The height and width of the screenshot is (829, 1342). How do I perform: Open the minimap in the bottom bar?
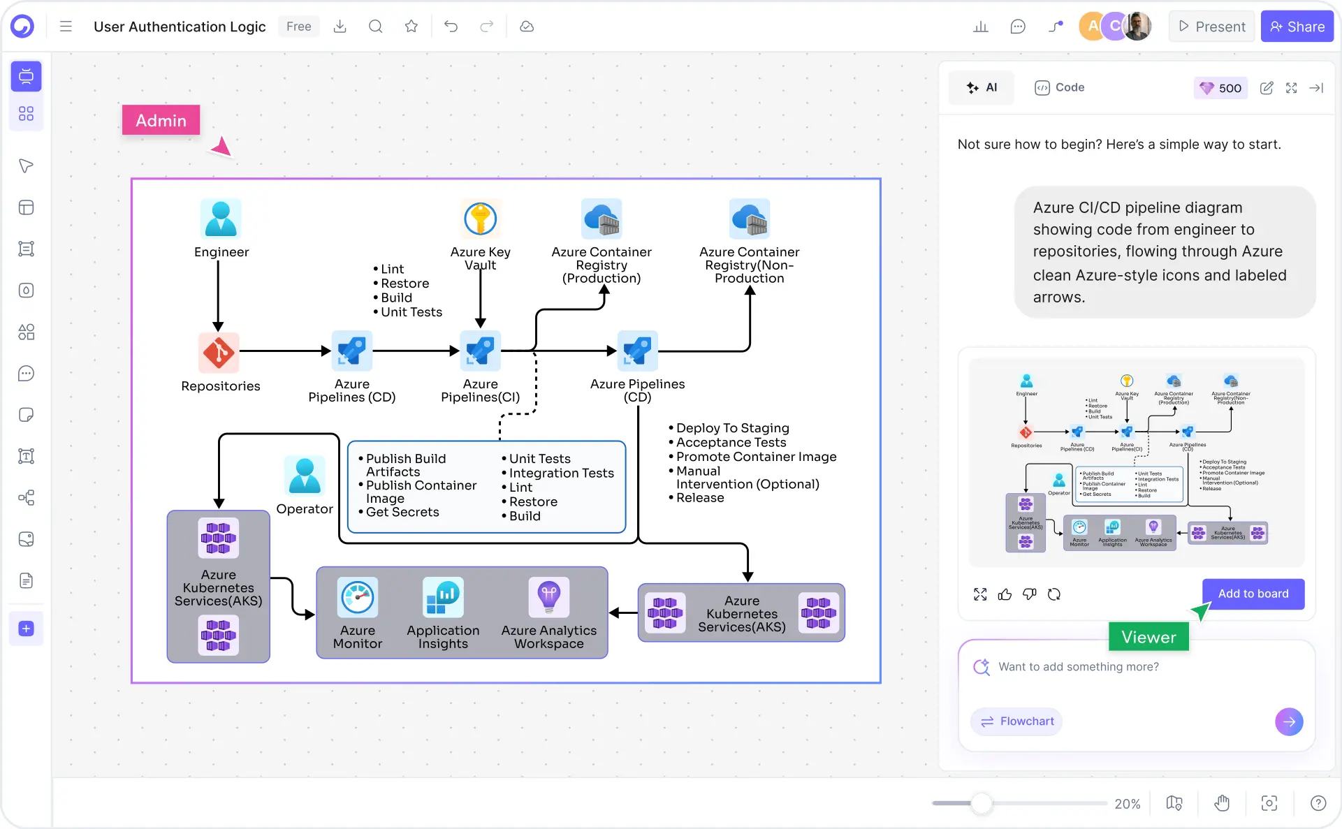coord(1174,803)
